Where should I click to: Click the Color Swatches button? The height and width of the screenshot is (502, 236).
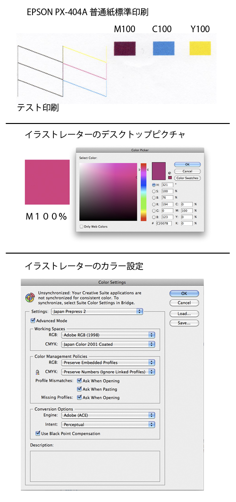click(x=187, y=178)
